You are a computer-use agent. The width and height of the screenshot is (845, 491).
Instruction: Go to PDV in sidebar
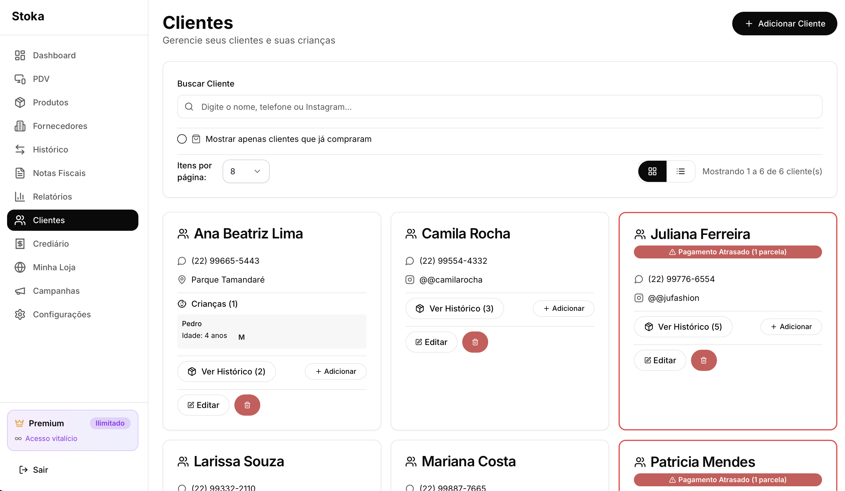point(72,79)
